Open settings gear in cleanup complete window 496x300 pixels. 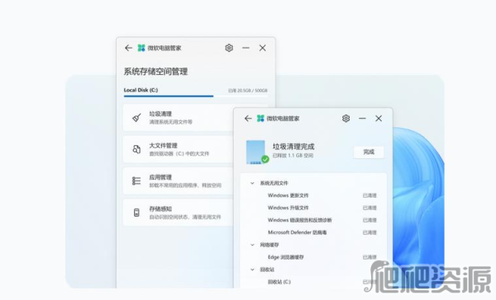pyautogui.click(x=346, y=119)
